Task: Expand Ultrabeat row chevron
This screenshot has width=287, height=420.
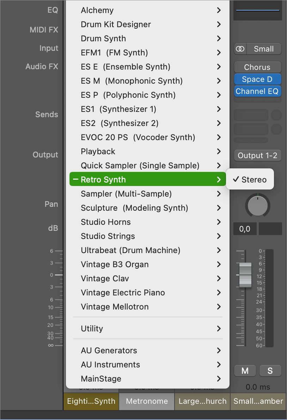Action: [x=219, y=250]
